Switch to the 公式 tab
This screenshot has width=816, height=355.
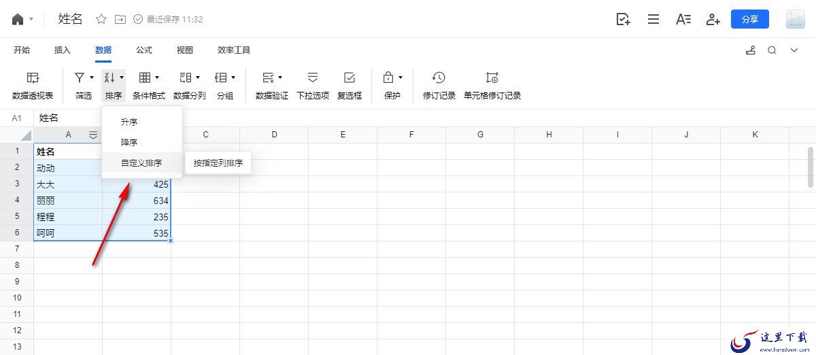click(144, 50)
